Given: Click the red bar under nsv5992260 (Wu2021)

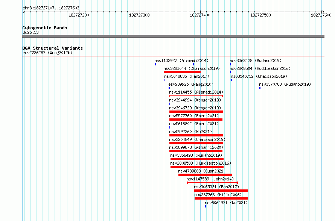Looking at the screenshot, I should (196, 135).
